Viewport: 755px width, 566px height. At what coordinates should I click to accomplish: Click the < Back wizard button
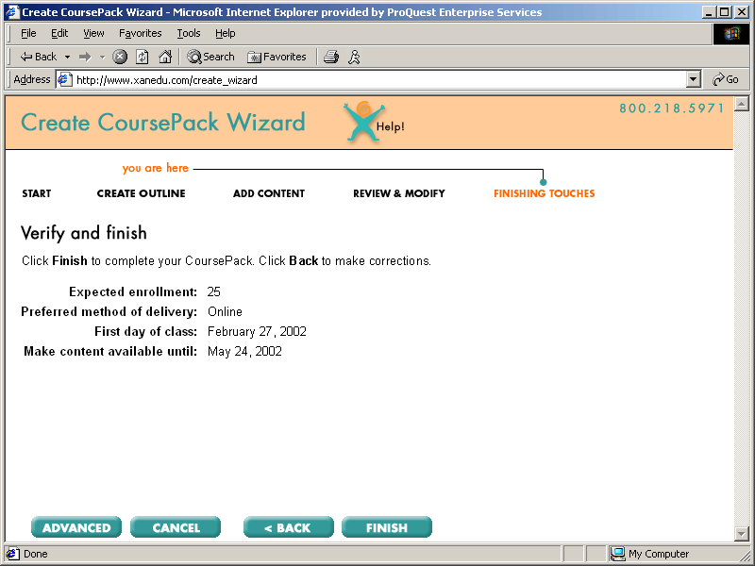click(288, 528)
